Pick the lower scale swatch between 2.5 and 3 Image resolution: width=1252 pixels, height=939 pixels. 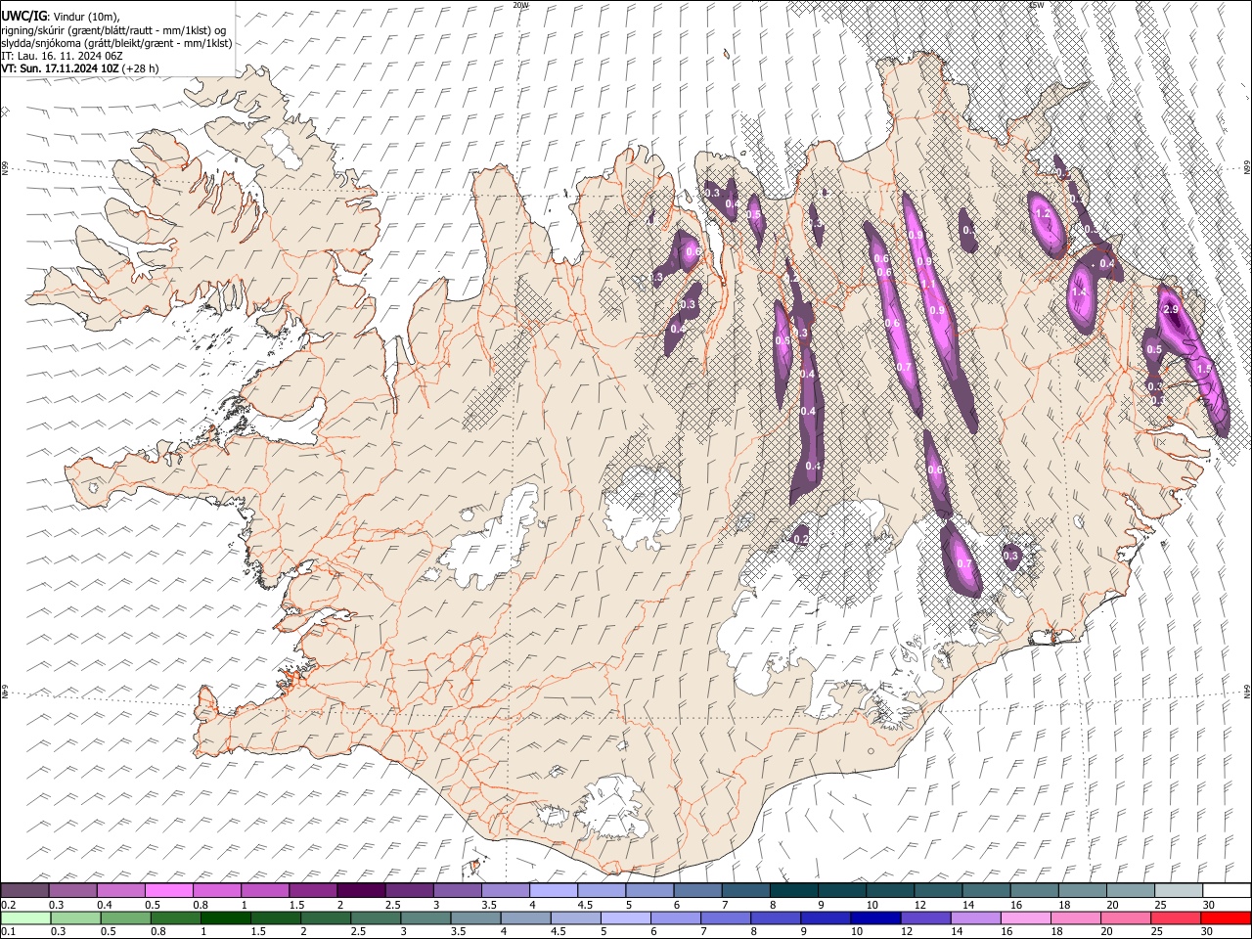coord(376,918)
